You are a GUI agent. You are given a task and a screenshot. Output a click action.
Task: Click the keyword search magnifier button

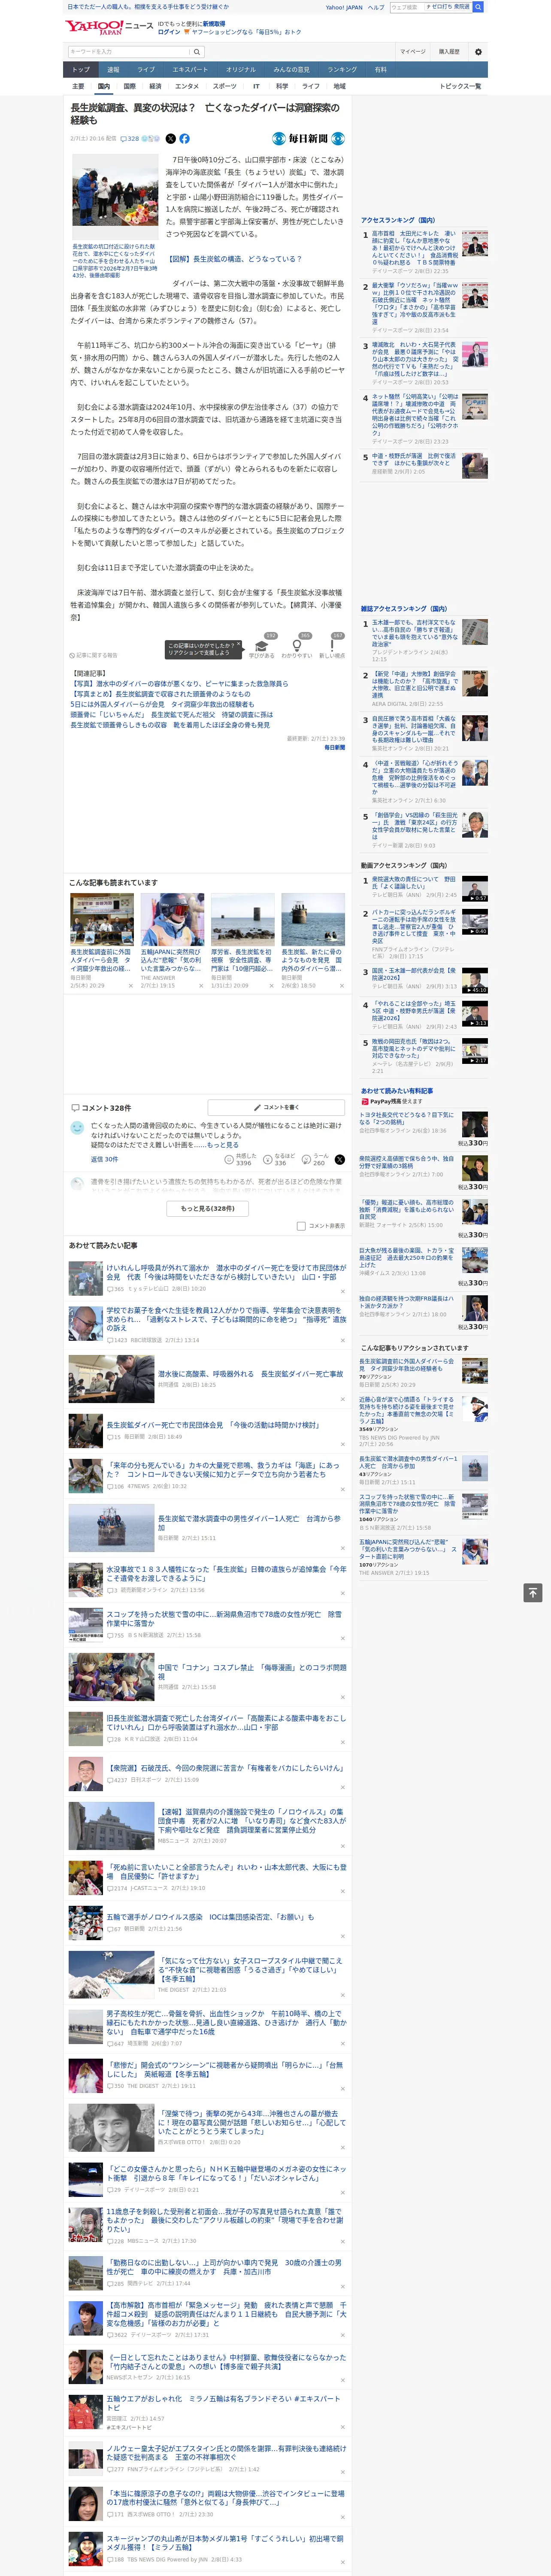point(197,51)
